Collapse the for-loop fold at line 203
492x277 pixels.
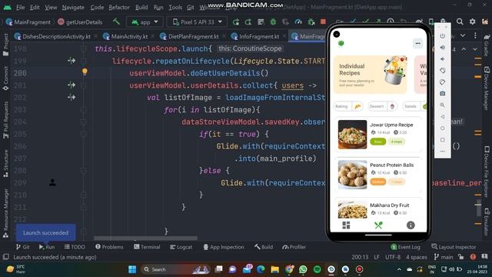click(x=84, y=110)
